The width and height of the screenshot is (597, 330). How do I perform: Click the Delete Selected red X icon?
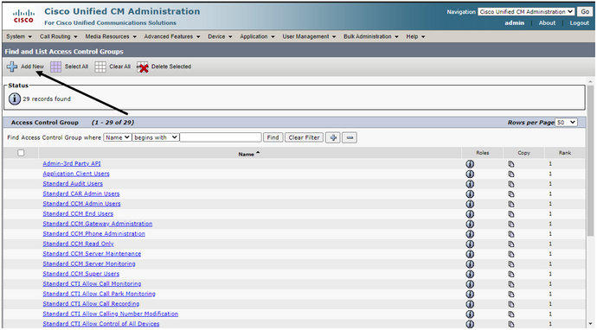click(143, 67)
